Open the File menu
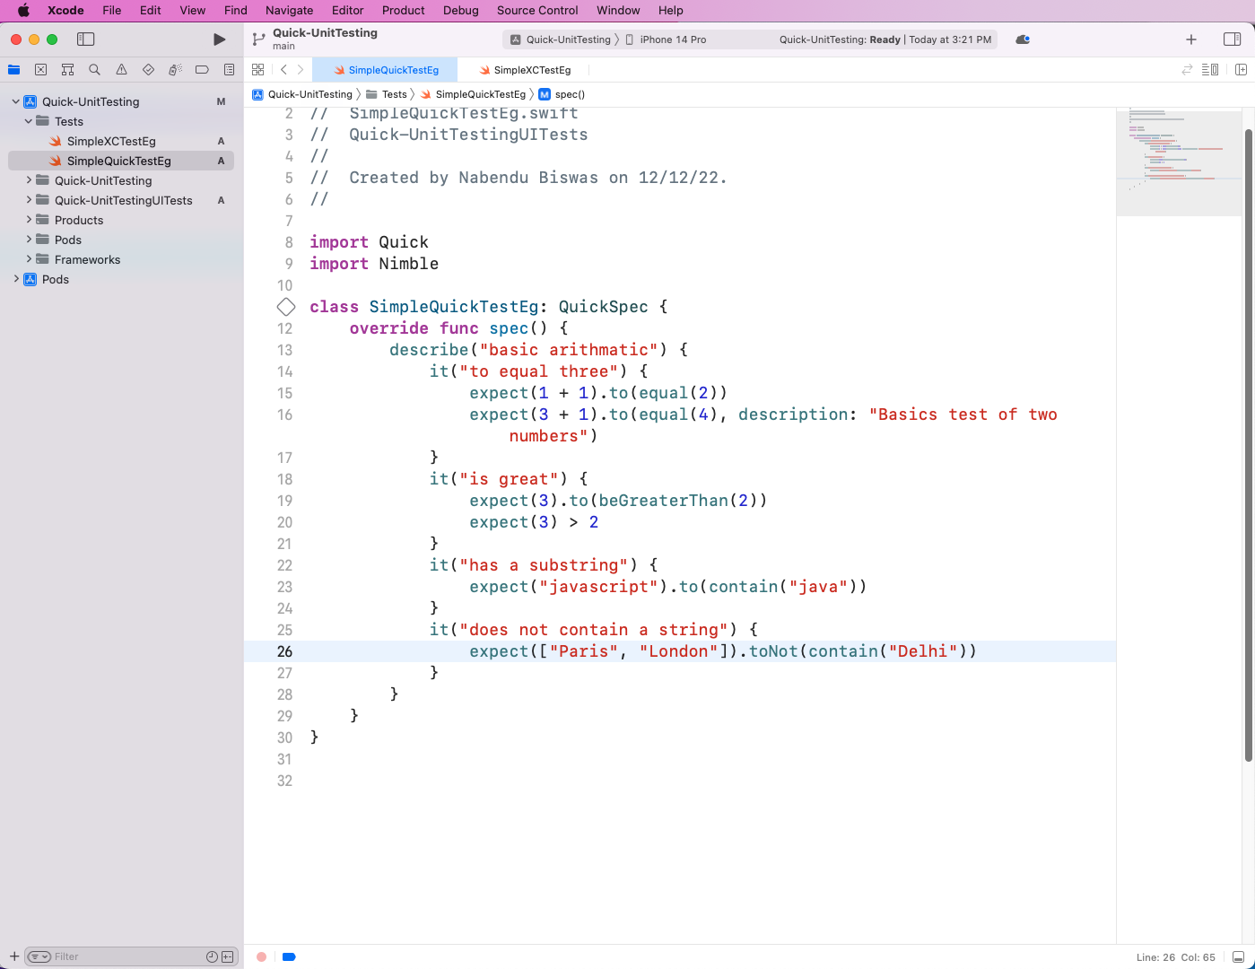The height and width of the screenshot is (969, 1255). pos(112,10)
